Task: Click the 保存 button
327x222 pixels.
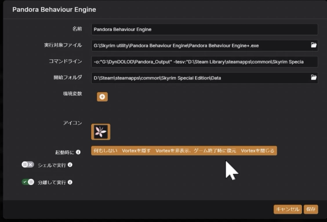Action: click(311, 209)
